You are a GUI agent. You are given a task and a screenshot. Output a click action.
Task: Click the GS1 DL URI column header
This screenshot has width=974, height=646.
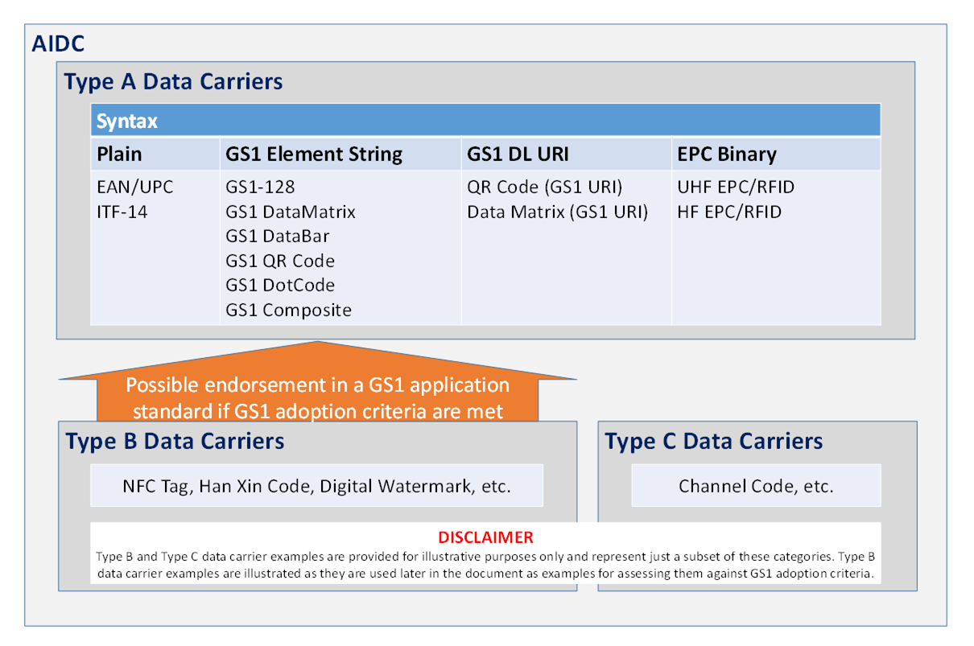click(x=567, y=154)
